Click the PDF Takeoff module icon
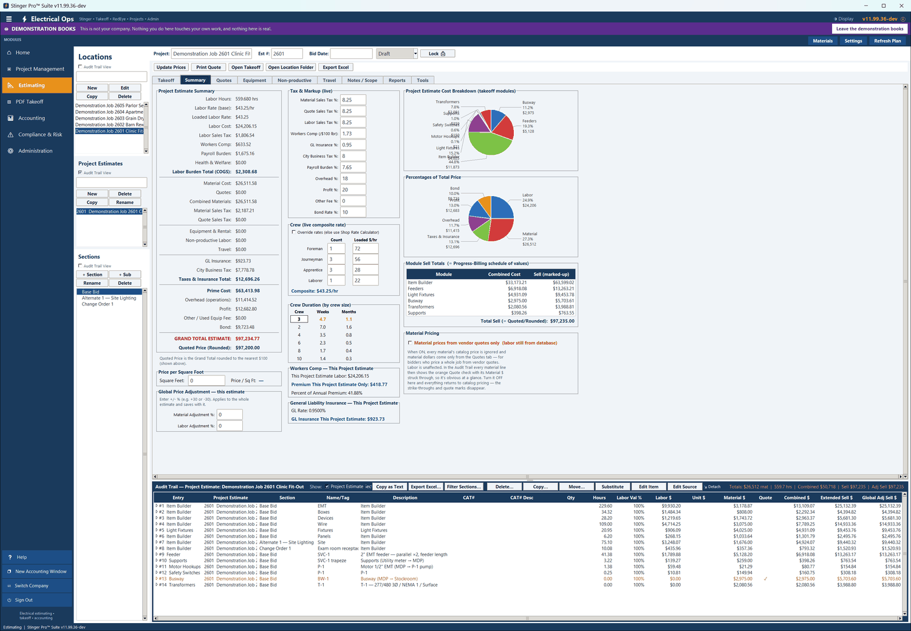The image size is (911, 631). click(x=10, y=102)
